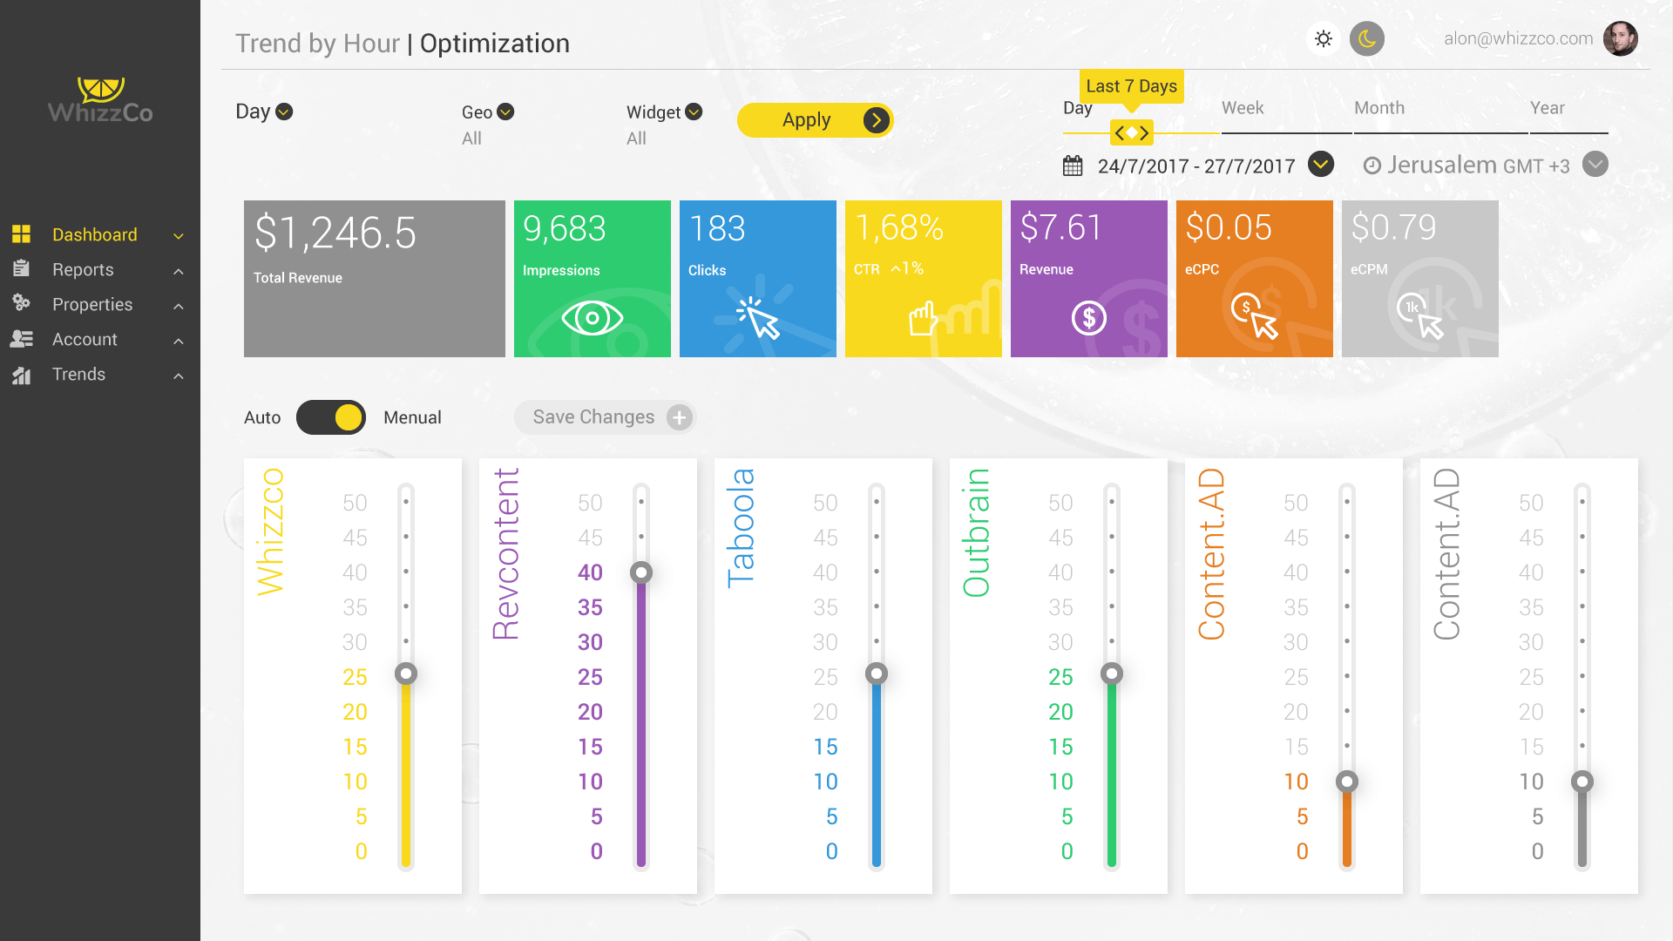Click the Revenue dollar coin icon
The height and width of the screenshot is (941, 1673).
pyautogui.click(x=1089, y=318)
